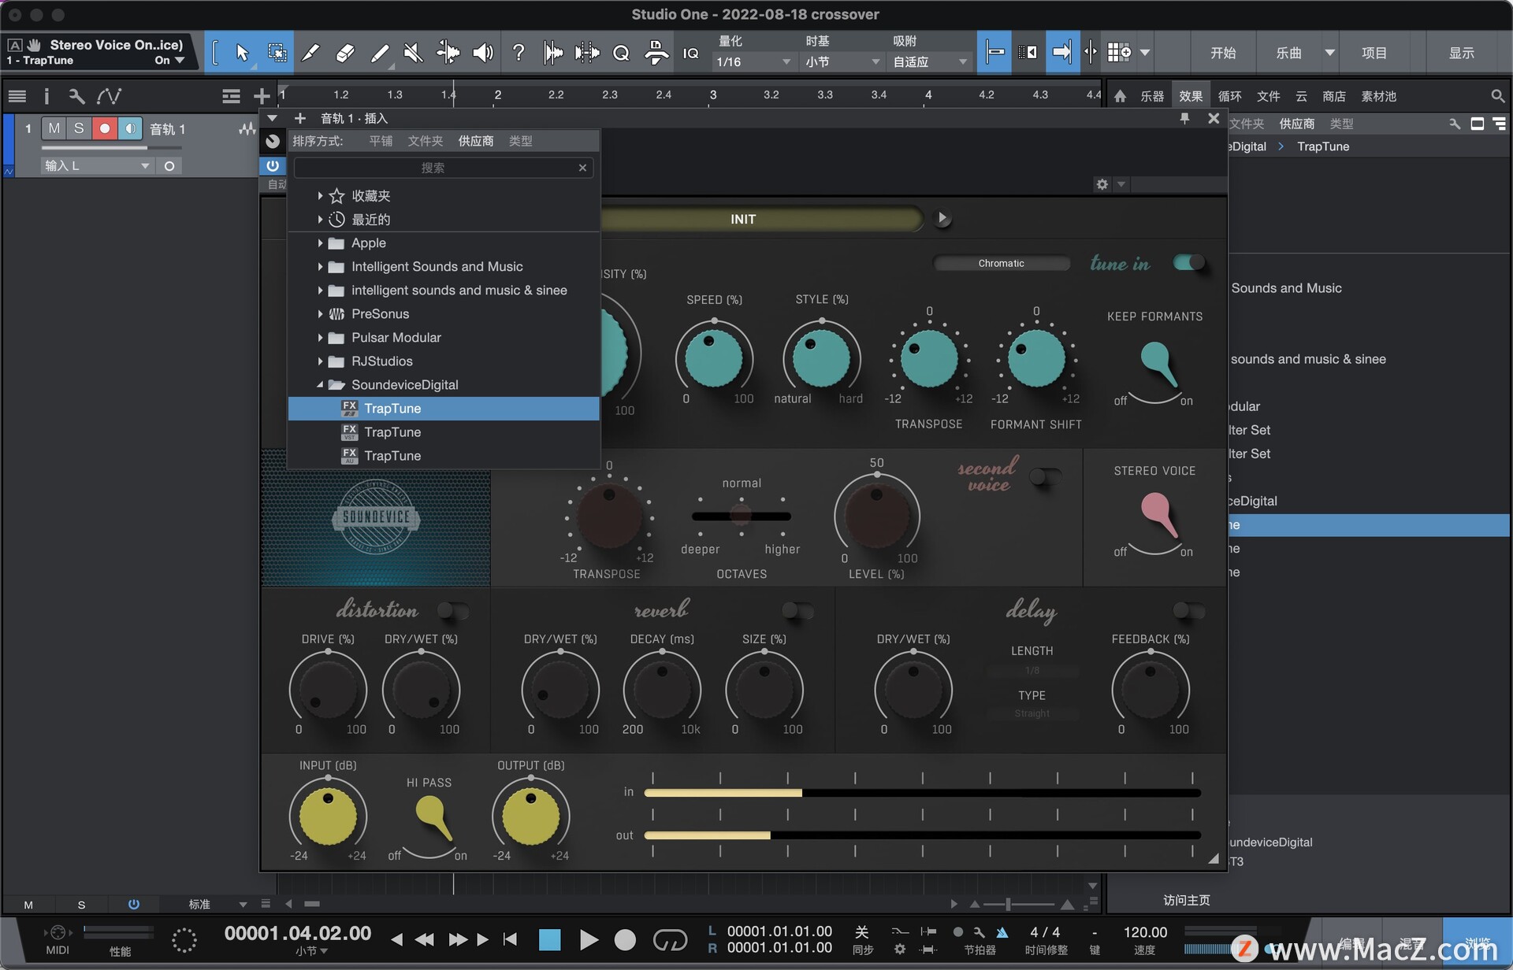
Task: Select the Listen (speaker) tool
Action: pos(482,53)
